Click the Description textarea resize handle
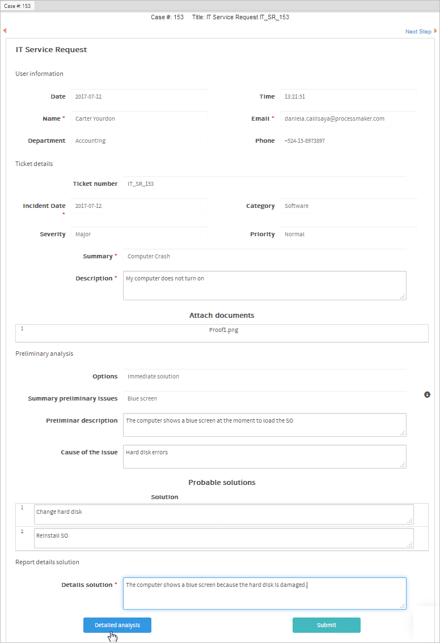This screenshot has height=643, width=440. (x=403, y=296)
